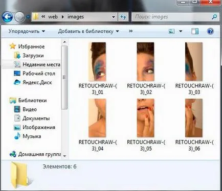Click file name 'RETOUCHRAW-(3)_04'
Viewport: 222px width, 191px height.
98,146
